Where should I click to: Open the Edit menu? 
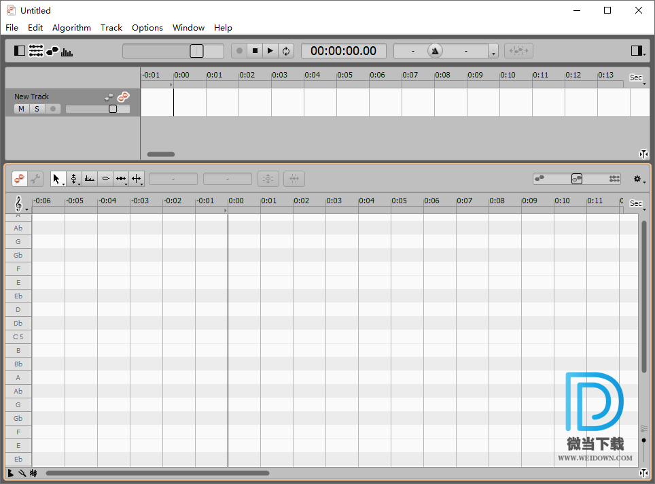pos(35,28)
